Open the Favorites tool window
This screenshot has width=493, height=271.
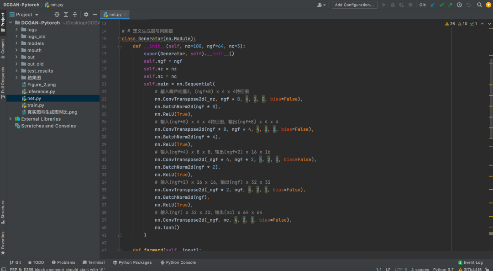coord(3,243)
